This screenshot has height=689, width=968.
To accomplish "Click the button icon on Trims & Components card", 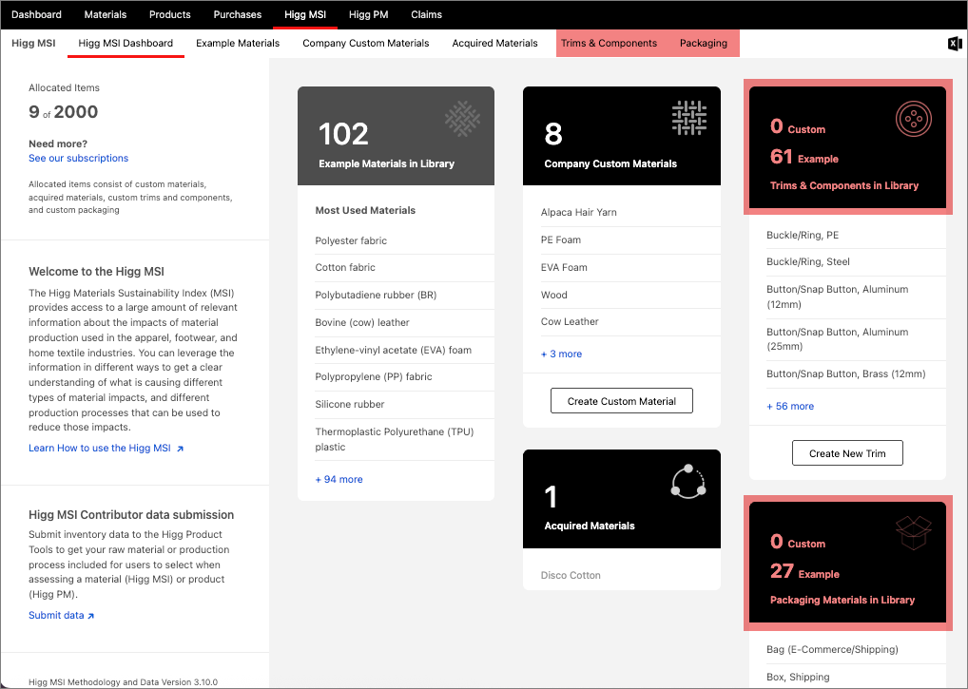I will [x=914, y=119].
